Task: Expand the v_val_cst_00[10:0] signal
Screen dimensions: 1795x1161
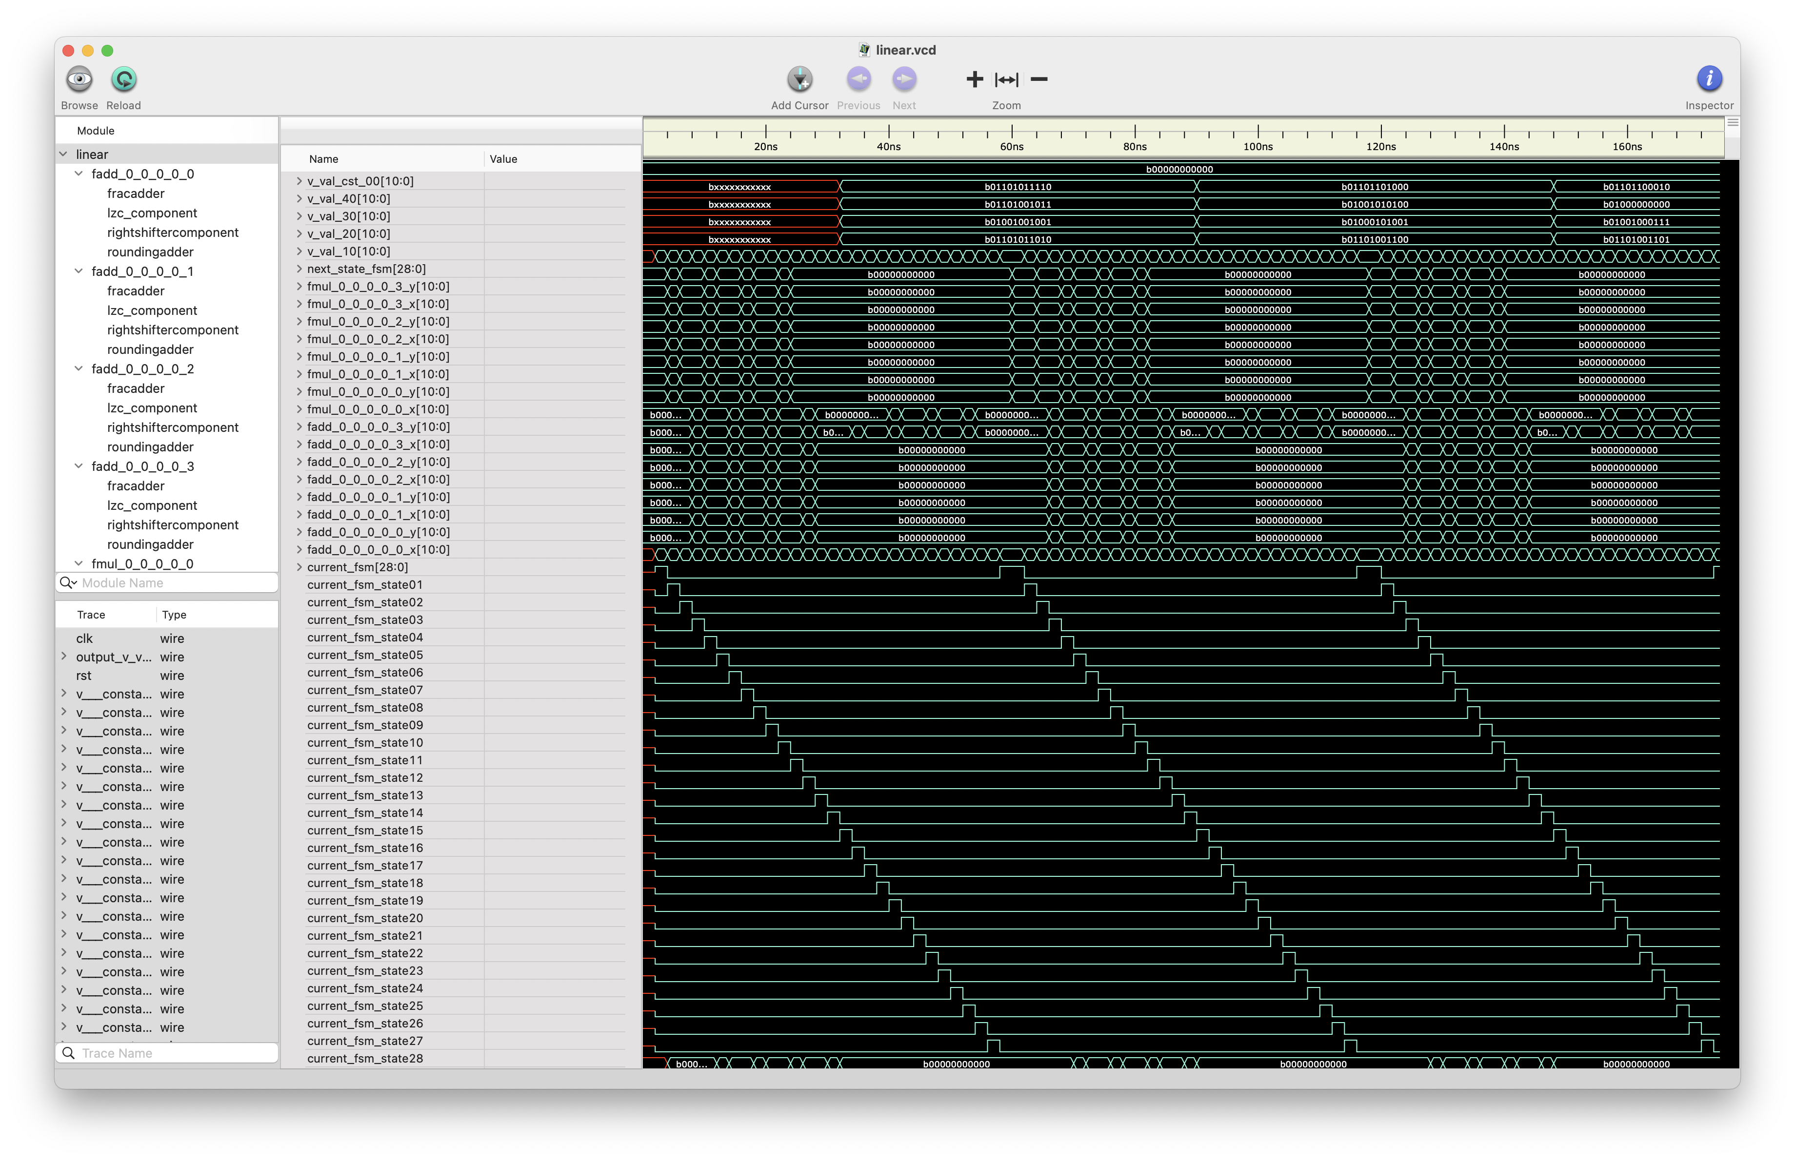Action: coord(299,181)
